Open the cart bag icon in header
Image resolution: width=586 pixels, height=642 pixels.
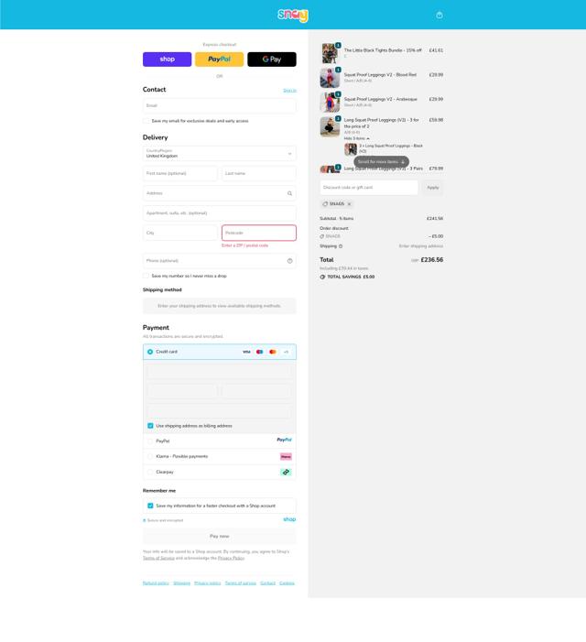pos(439,16)
